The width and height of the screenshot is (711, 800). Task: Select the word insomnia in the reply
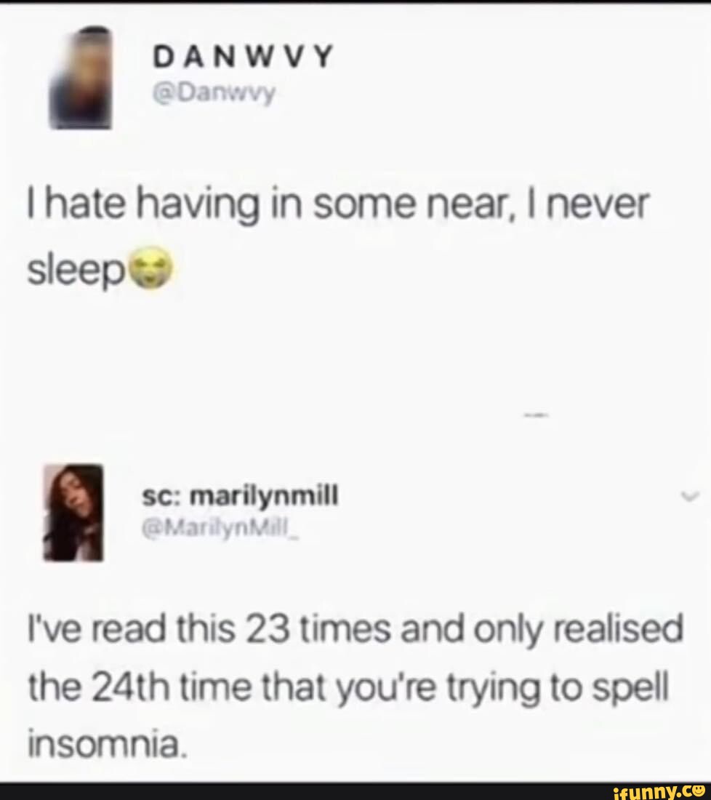(105, 745)
